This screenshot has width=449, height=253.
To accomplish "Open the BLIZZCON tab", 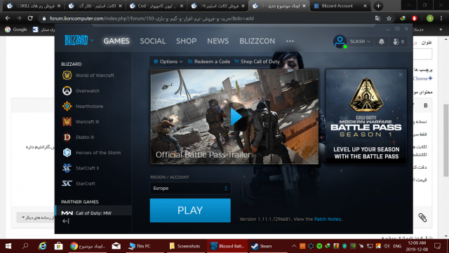I will pyautogui.click(x=257, y=41).
